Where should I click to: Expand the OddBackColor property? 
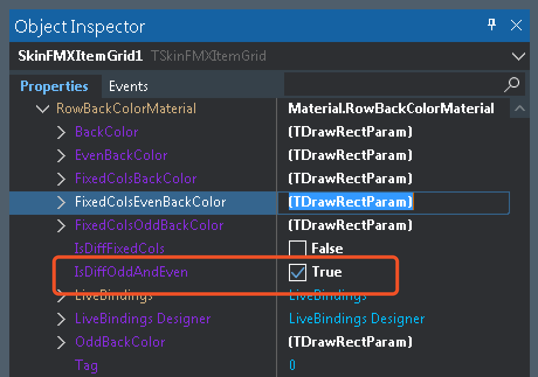coord(61,343)
